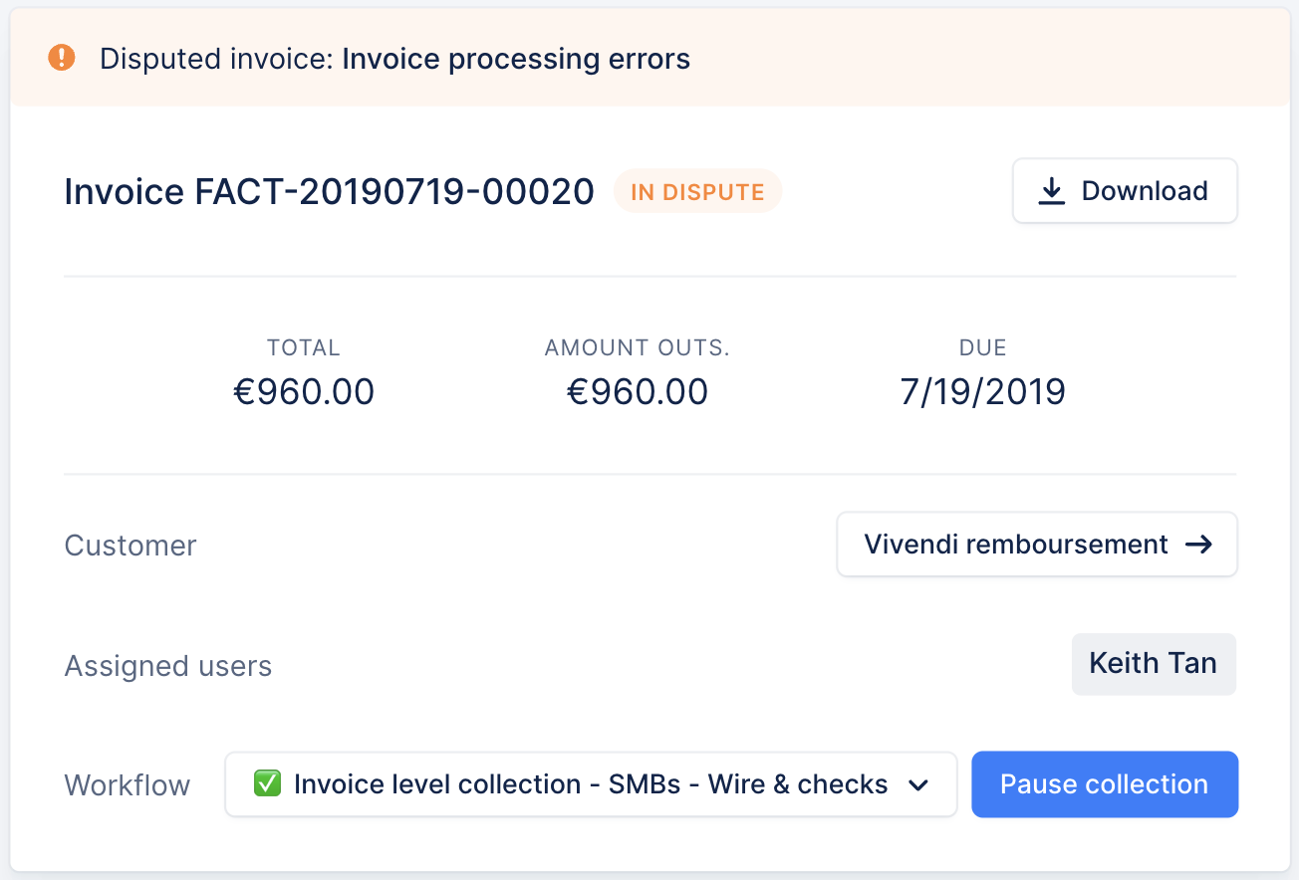1299x880 pixels.
Task: Click the download arrow icon
Action: pyautogui.click(x=1051, y=191)
